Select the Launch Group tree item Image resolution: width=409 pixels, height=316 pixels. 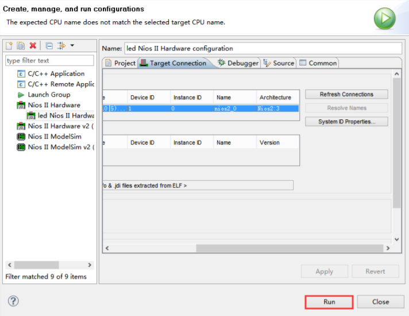pyautogui.click(x=48, y=95)
